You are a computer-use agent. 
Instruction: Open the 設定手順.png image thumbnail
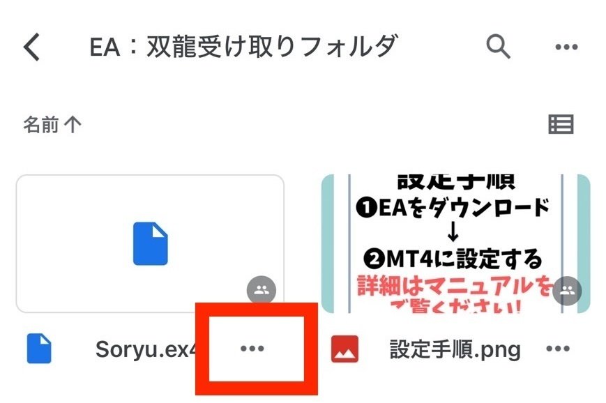455,243
